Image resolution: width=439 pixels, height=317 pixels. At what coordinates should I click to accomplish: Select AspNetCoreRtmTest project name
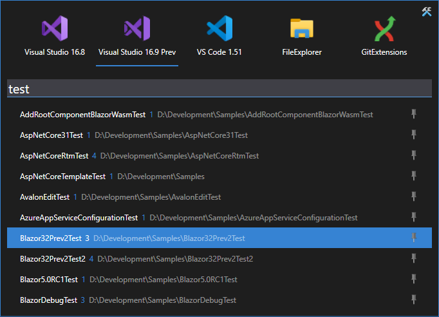pos(54,156)
